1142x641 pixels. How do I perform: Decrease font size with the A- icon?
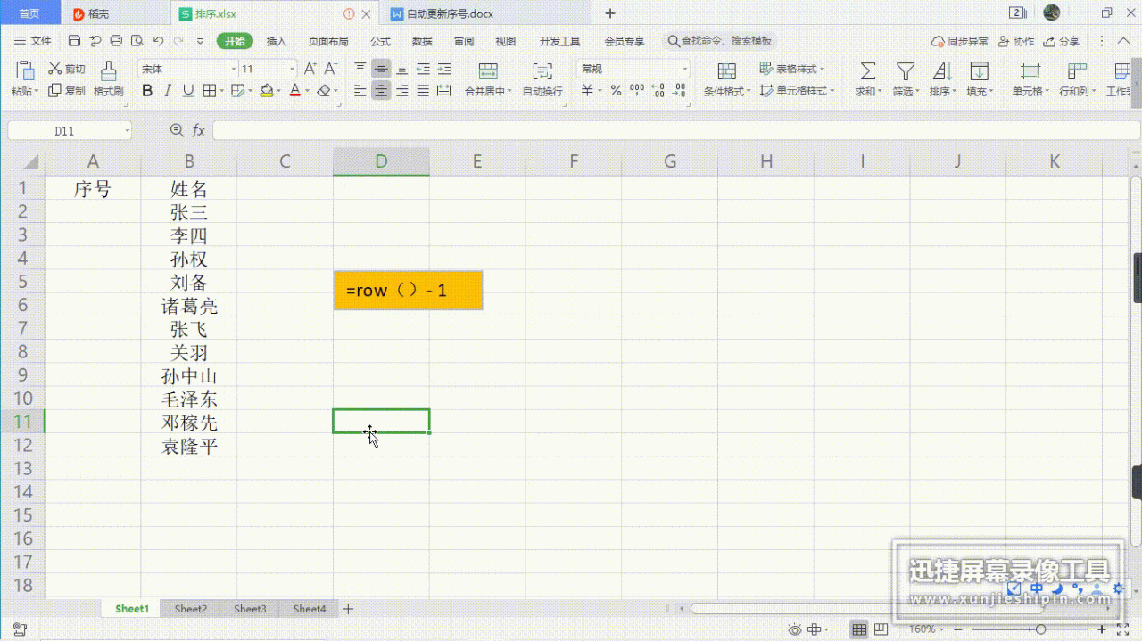click(x=330, y=69)
